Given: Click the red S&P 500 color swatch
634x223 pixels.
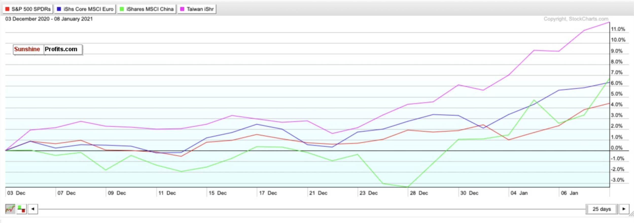Looking at the screenshot, I should pyautogui.click(x=7, y=9).
